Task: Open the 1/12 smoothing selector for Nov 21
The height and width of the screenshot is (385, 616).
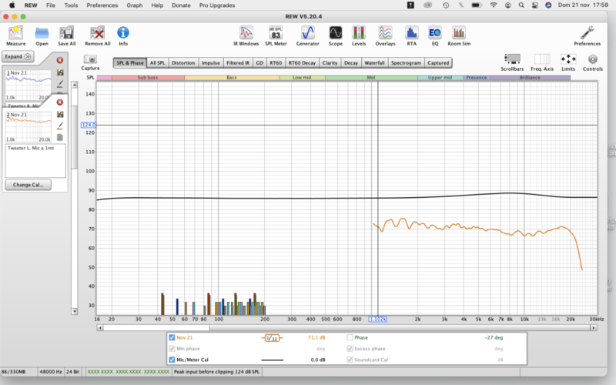Action: [273, 337]
